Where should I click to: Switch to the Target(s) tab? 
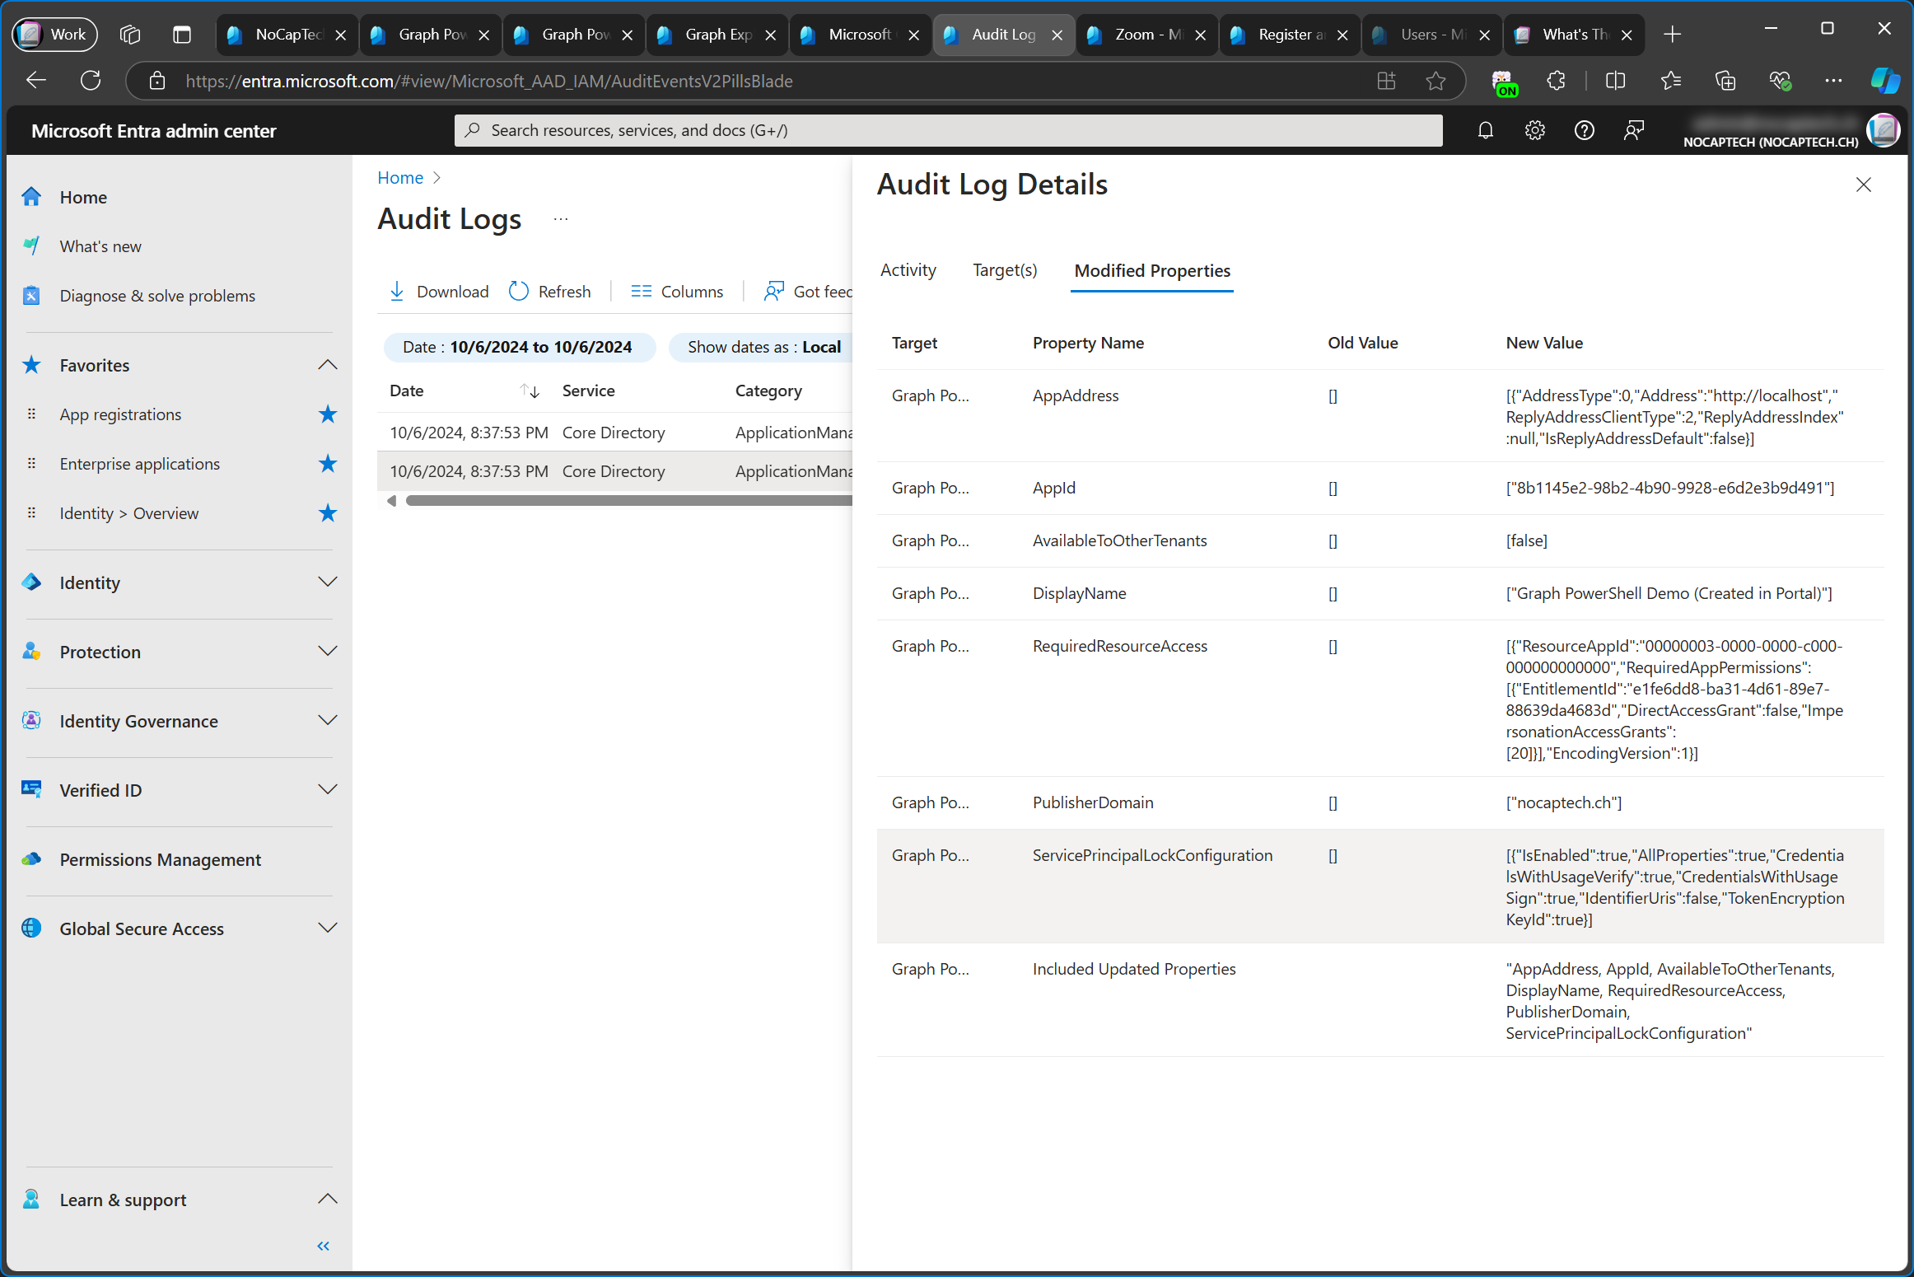tap(1004, 269)
